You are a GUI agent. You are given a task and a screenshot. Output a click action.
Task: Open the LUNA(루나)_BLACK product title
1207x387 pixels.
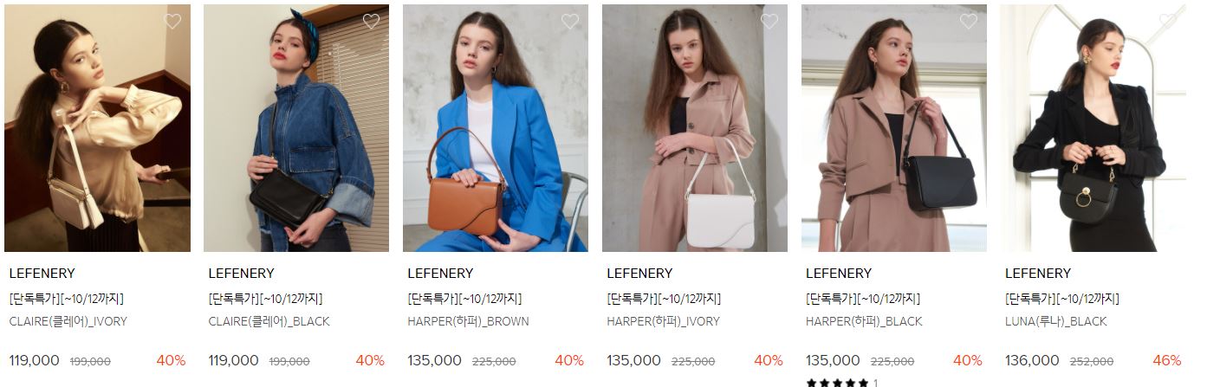point(1055,321)
